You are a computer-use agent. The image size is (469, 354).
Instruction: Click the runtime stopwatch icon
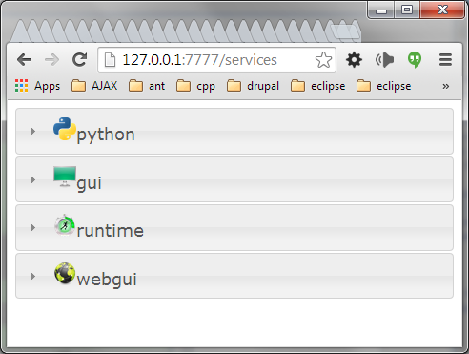click(x=65, y=225)
